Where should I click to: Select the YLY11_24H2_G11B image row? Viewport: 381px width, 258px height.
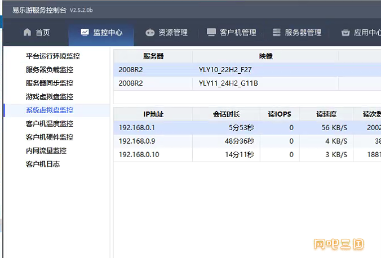[228, 83]
